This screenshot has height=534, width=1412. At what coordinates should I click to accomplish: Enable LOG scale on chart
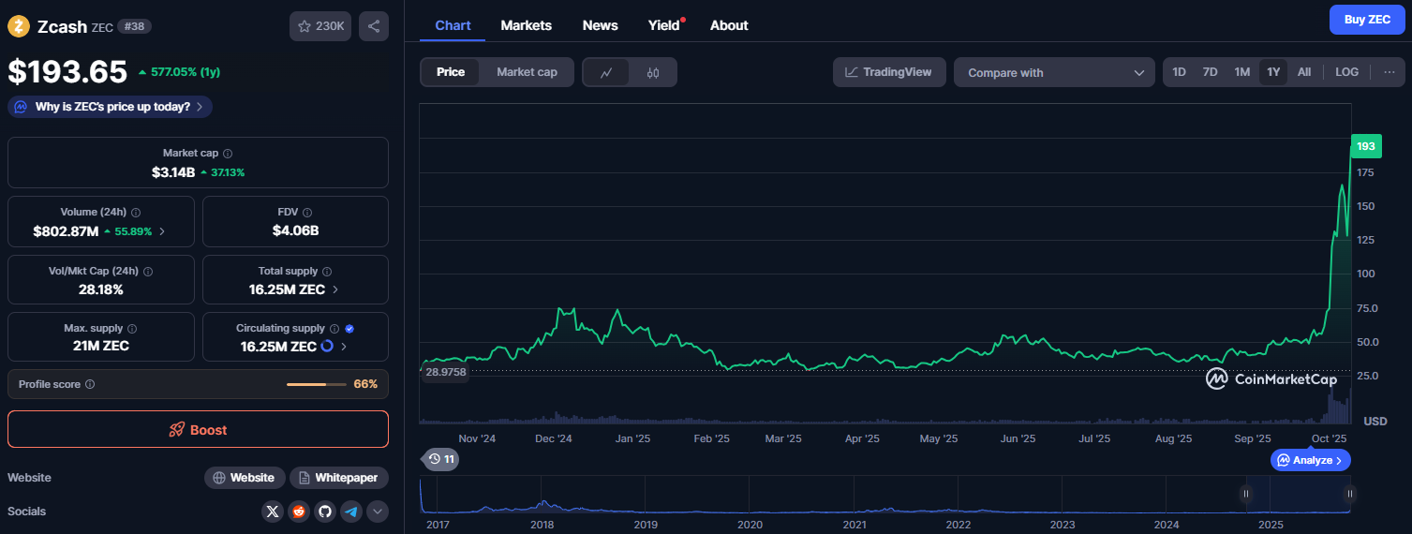coord(1346,72)
